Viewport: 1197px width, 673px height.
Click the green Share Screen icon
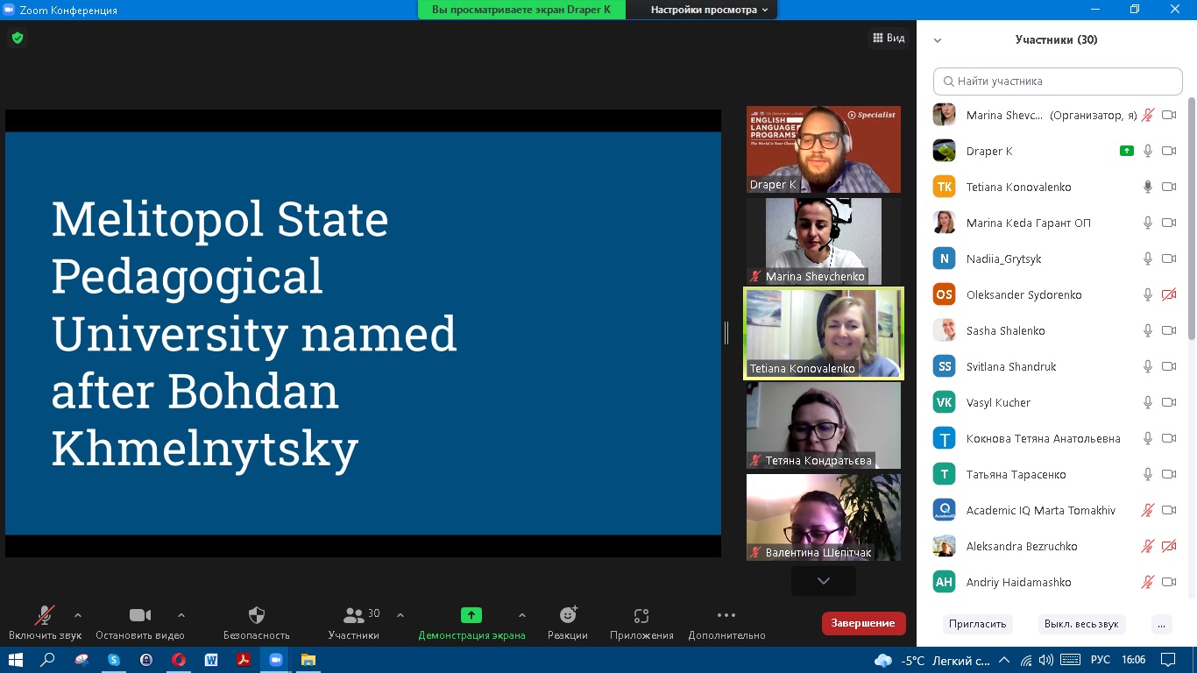pos(471,615)
